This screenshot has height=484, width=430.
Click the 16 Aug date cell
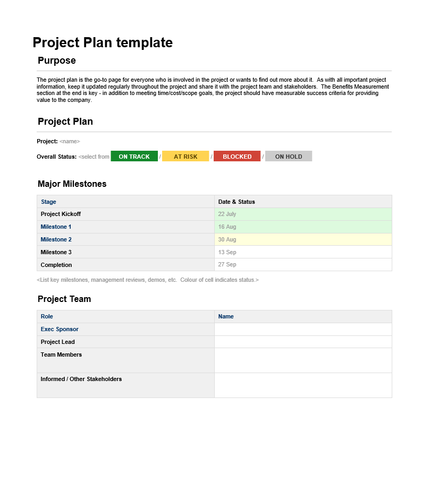(x=303, y=227)
